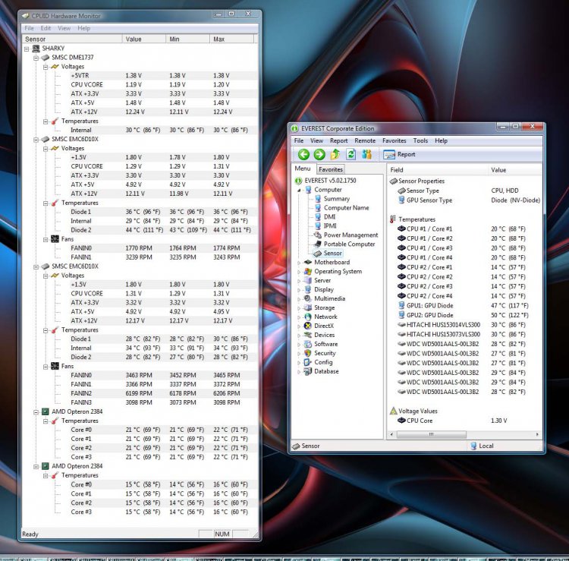Image resolution: width=569 pixels, height=561 pixels.
Task: Expand the Storage node in EVEREST tree
Action: pyautogui.click(x=299, y=308)
